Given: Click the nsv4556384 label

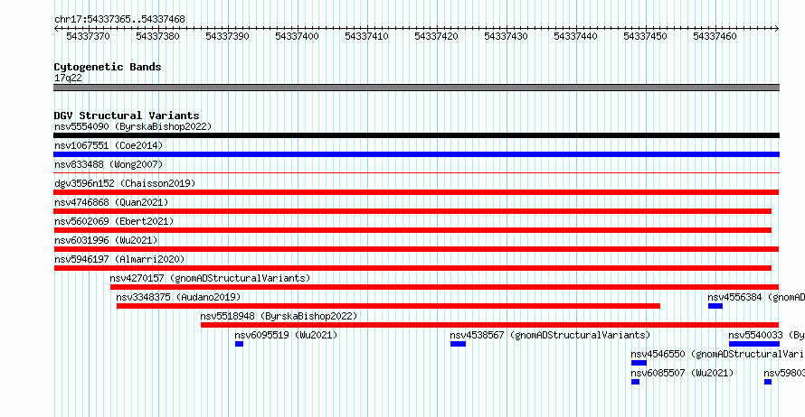Looking at the screenshot, I should pos(756,297).
